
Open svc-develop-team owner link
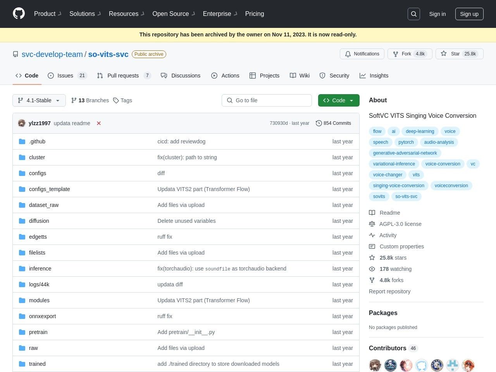[52, 54]
